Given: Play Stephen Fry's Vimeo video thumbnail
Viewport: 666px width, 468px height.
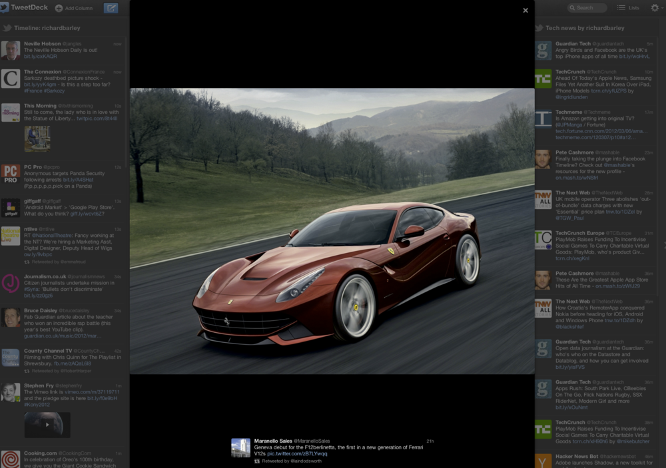Looking at the screenshot, I should (x=47, y=424).
